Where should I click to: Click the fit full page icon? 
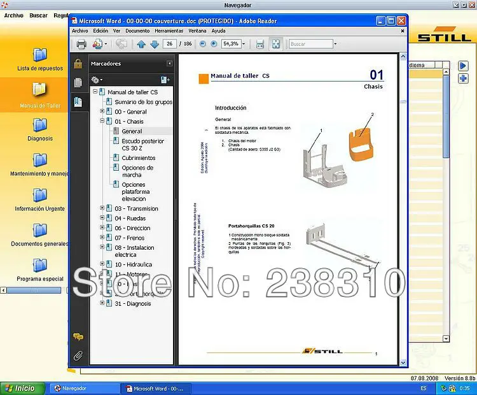[276, 44]
